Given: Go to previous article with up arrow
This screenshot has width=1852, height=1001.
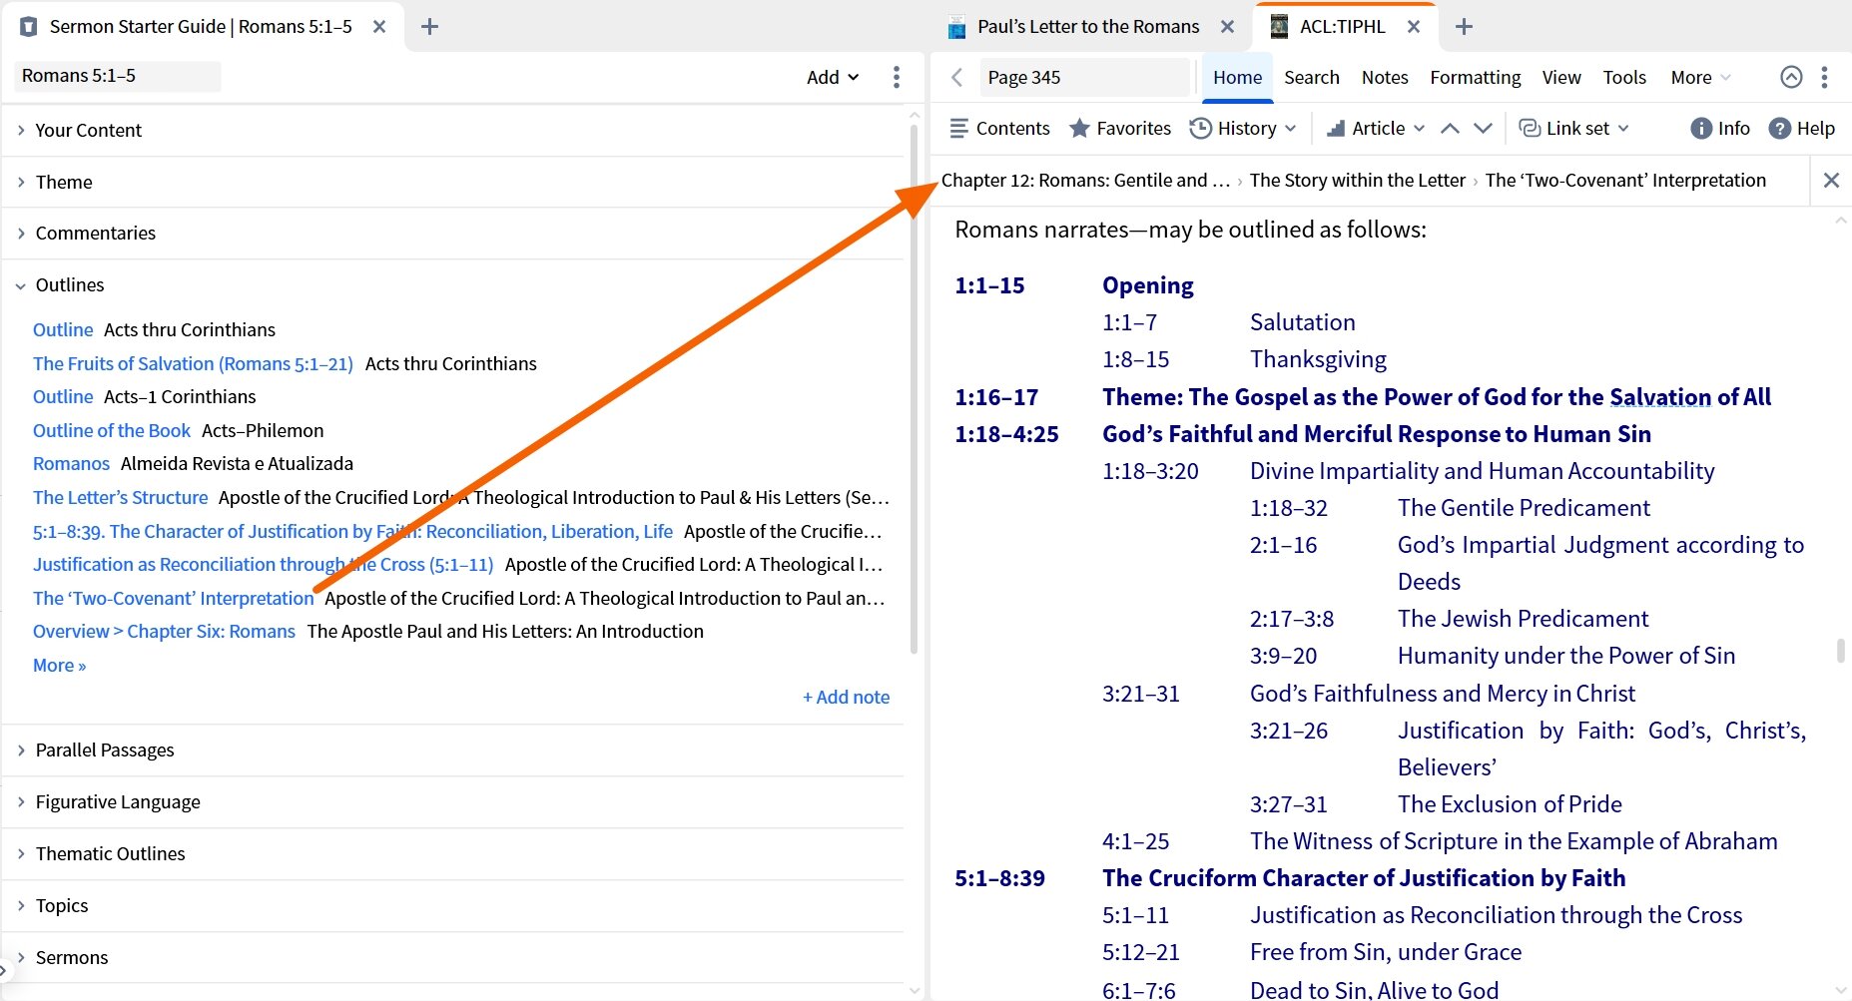Looking at the screenshot, I should pyautogui.click(x=1451, y=128).
